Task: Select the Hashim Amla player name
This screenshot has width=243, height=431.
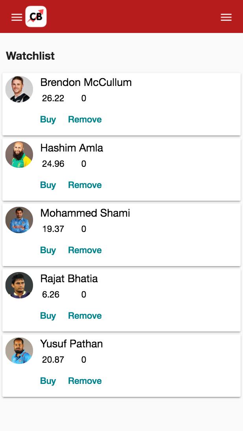Action: (x=72, y=148)
